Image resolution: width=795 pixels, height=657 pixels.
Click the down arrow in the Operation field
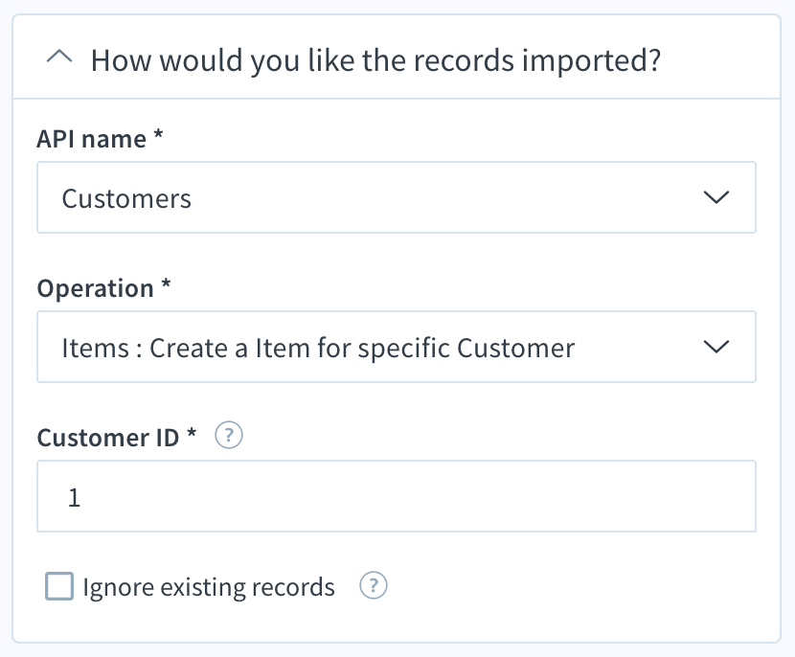[715, 347]
